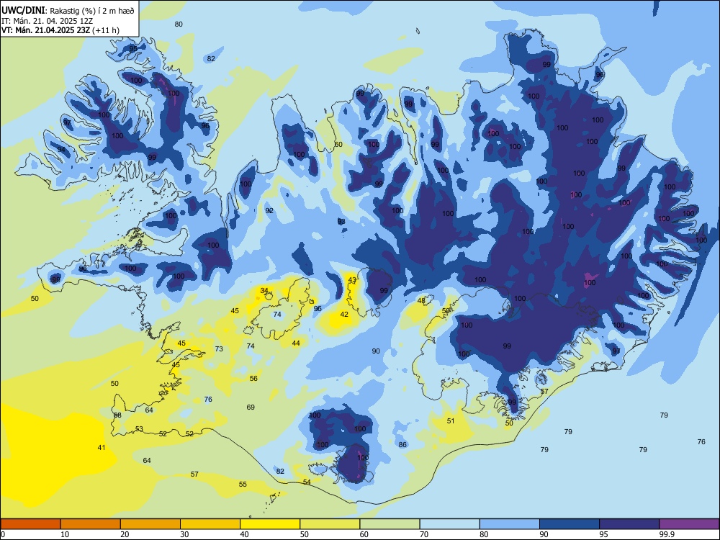Image resolution: width=720 pixels, height=540 pixels.
Task: Click the '30' legend tick label
Action: click(184, 534)
